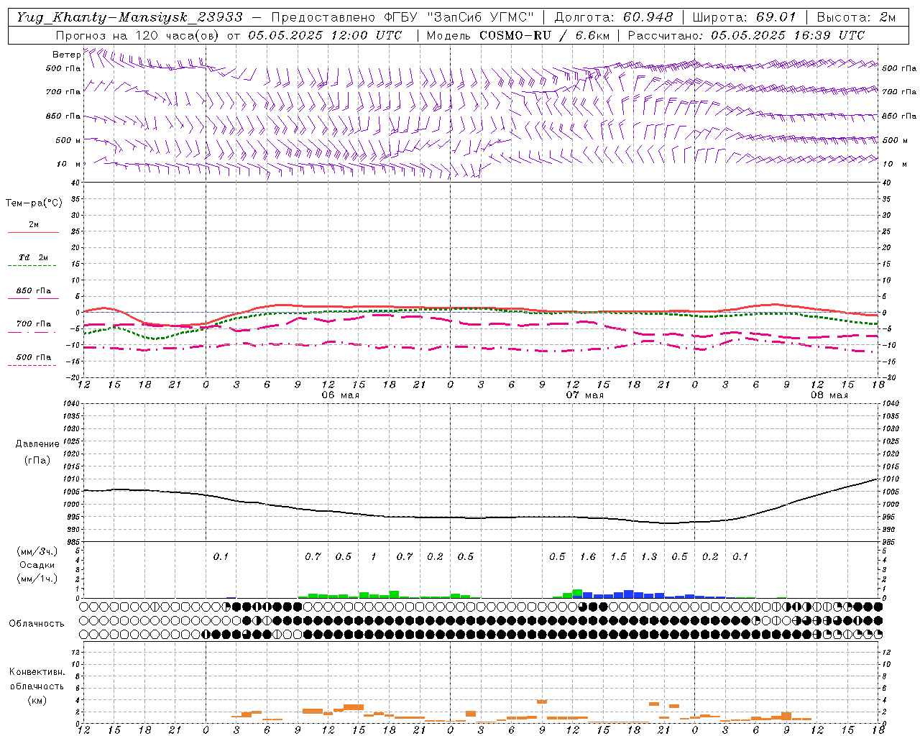Screen dimensions: 920x736
Task: Click the 3-hour precipitation value '1.3'
Action: coord(649,556)
